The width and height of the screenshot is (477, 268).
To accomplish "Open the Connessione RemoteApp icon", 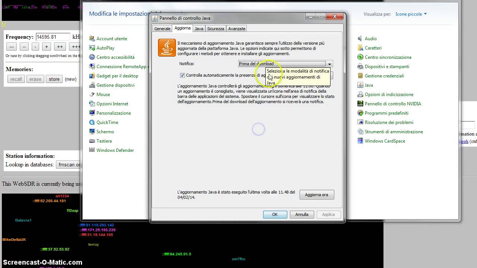I will coord(92,67).
